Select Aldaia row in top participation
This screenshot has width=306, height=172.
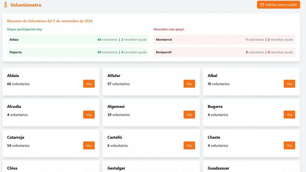(x=78, y=40)
